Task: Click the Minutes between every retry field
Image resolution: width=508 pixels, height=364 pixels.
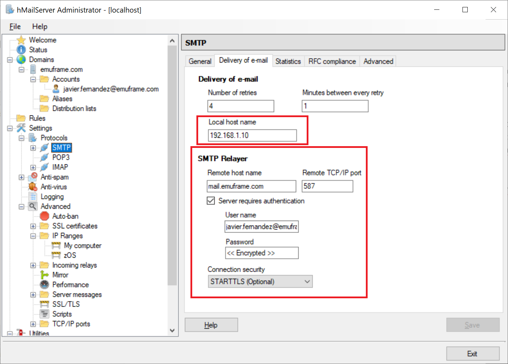Action: tap(335, 106)
